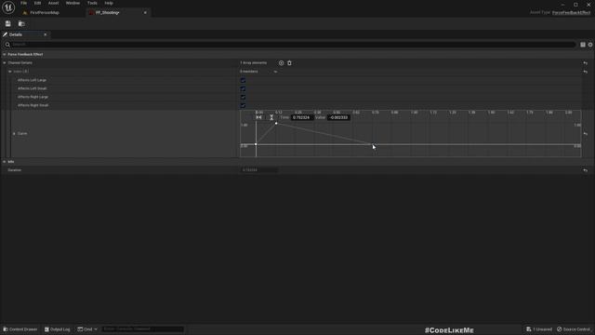Toggle Affects Left Small checkbox

pyautogui.click(x=243, y=88)
